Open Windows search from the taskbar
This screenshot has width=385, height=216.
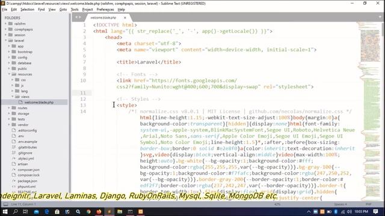15,212
